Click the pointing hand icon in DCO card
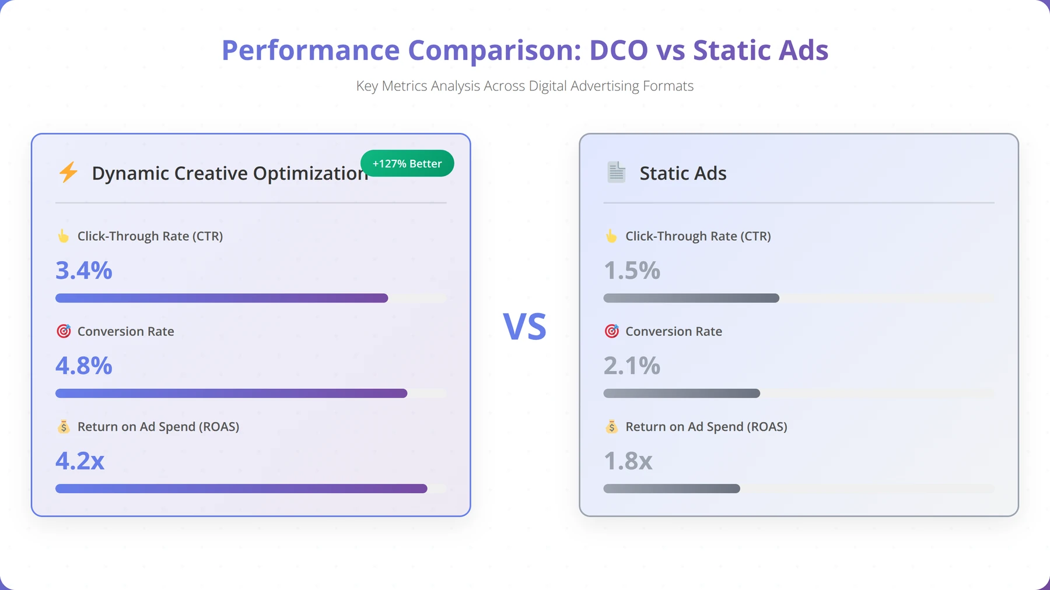This screenshot has width=1050, height=590. (x=63, y=236)
